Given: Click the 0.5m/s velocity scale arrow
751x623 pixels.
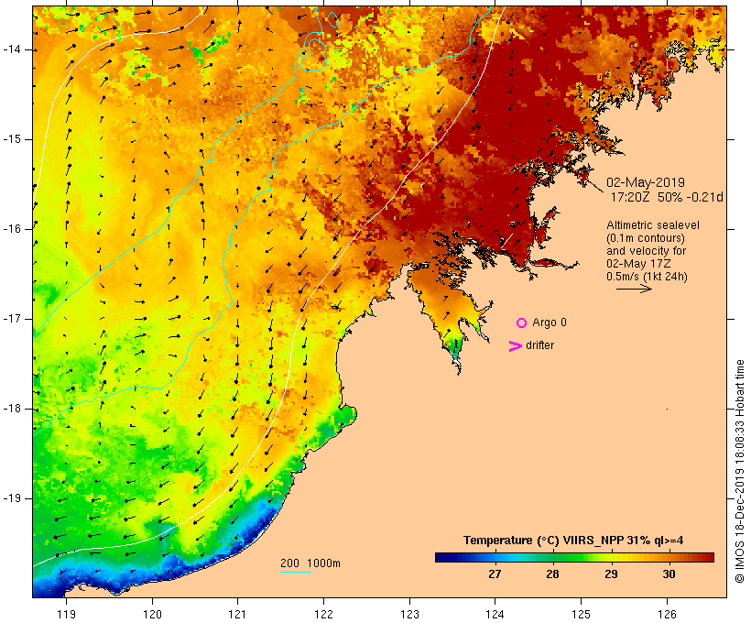Looking at the screenshot, I should [x=634, y=289].
